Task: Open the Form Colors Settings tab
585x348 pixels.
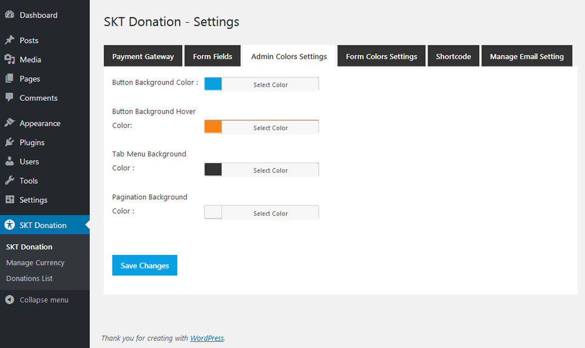Action: [381, 56]
